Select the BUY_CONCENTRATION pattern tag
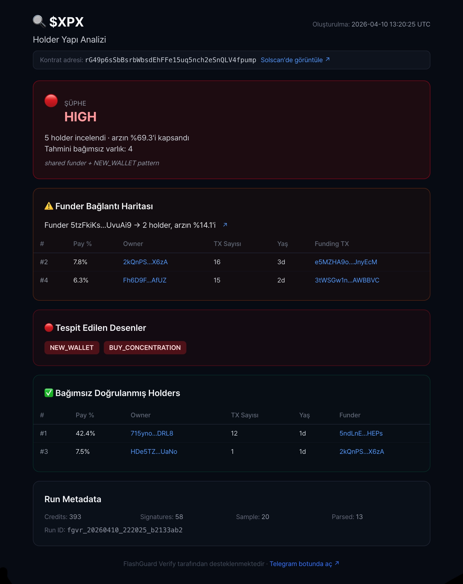Image resolution: width=463 pixels, height=584 pixels. pyautogui.click(x=145, y=348)
